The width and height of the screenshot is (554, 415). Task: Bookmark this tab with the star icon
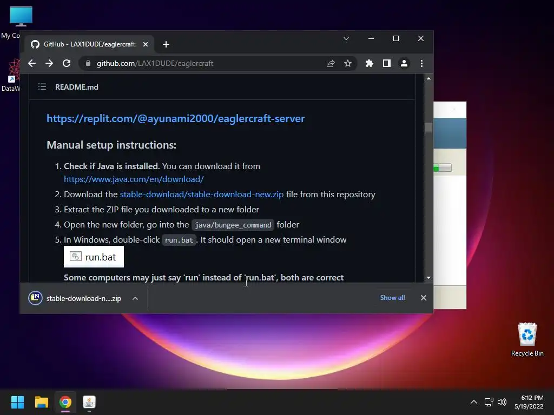(x=348, y=64)
